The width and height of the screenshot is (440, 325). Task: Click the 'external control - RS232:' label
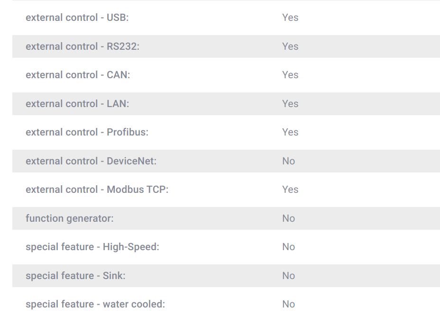82,46
